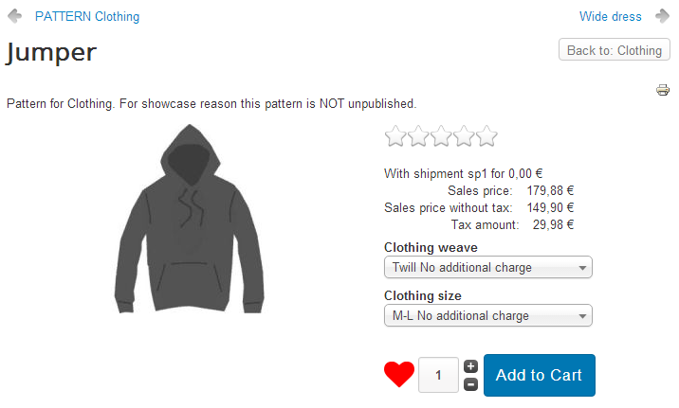Rate the product one star
679x408 pixels.
(x=395, y=136)
